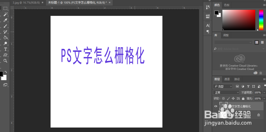Select the Paint Bucket tool

tap(5, 37)
